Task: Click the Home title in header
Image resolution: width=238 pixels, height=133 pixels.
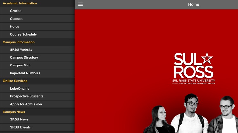Action: [194, 4]
